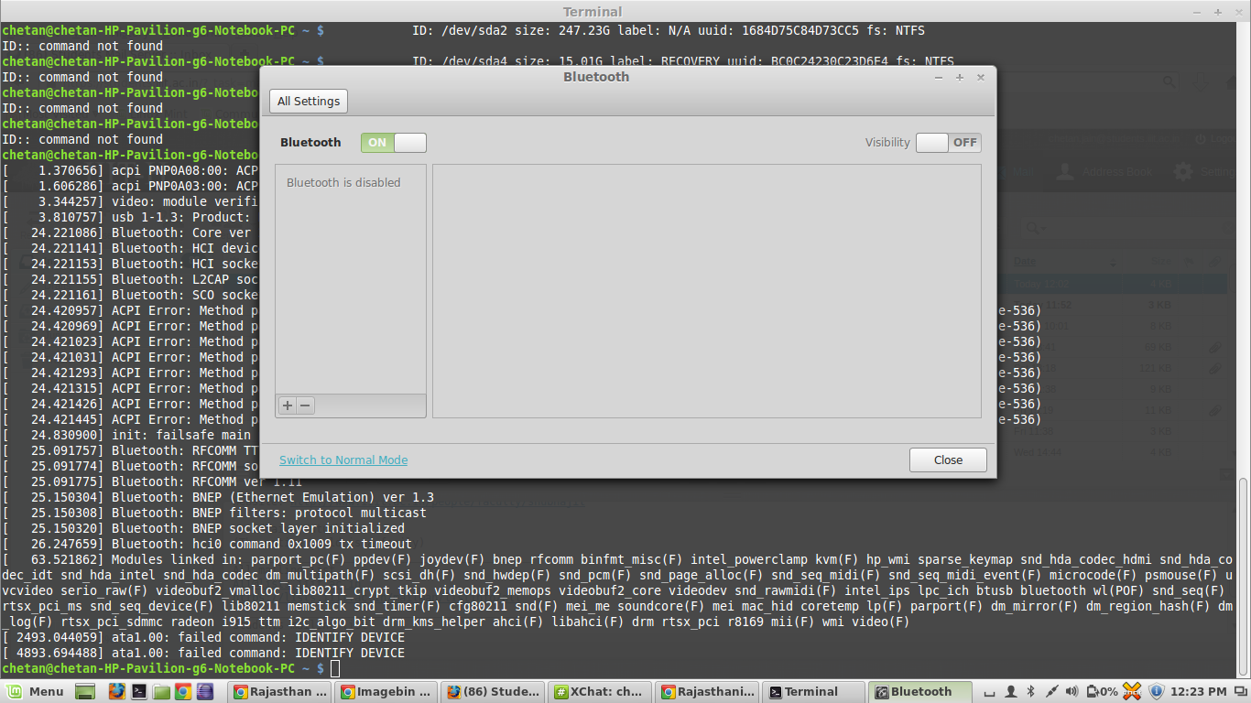
Task: Click the 'Bluetooth is disabled' device list text
Action: coord(343,183)
